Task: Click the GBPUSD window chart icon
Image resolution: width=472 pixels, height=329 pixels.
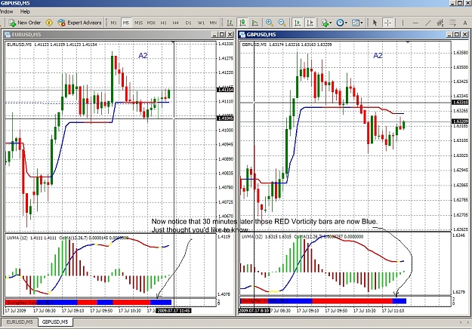Action: click(x=242, y=35)
